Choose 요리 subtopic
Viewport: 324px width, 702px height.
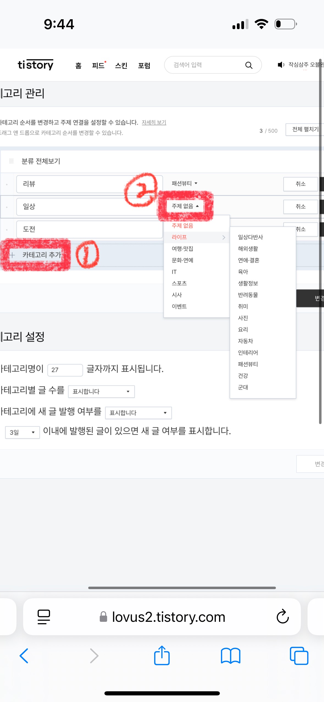(x=243, y=330)
